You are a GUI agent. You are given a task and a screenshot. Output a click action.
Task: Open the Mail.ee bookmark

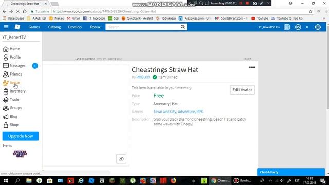click(56, 18)
